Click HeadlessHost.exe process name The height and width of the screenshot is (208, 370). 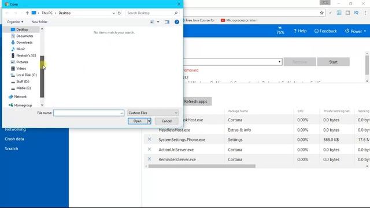pyautogui.click(x=175, y=130)
